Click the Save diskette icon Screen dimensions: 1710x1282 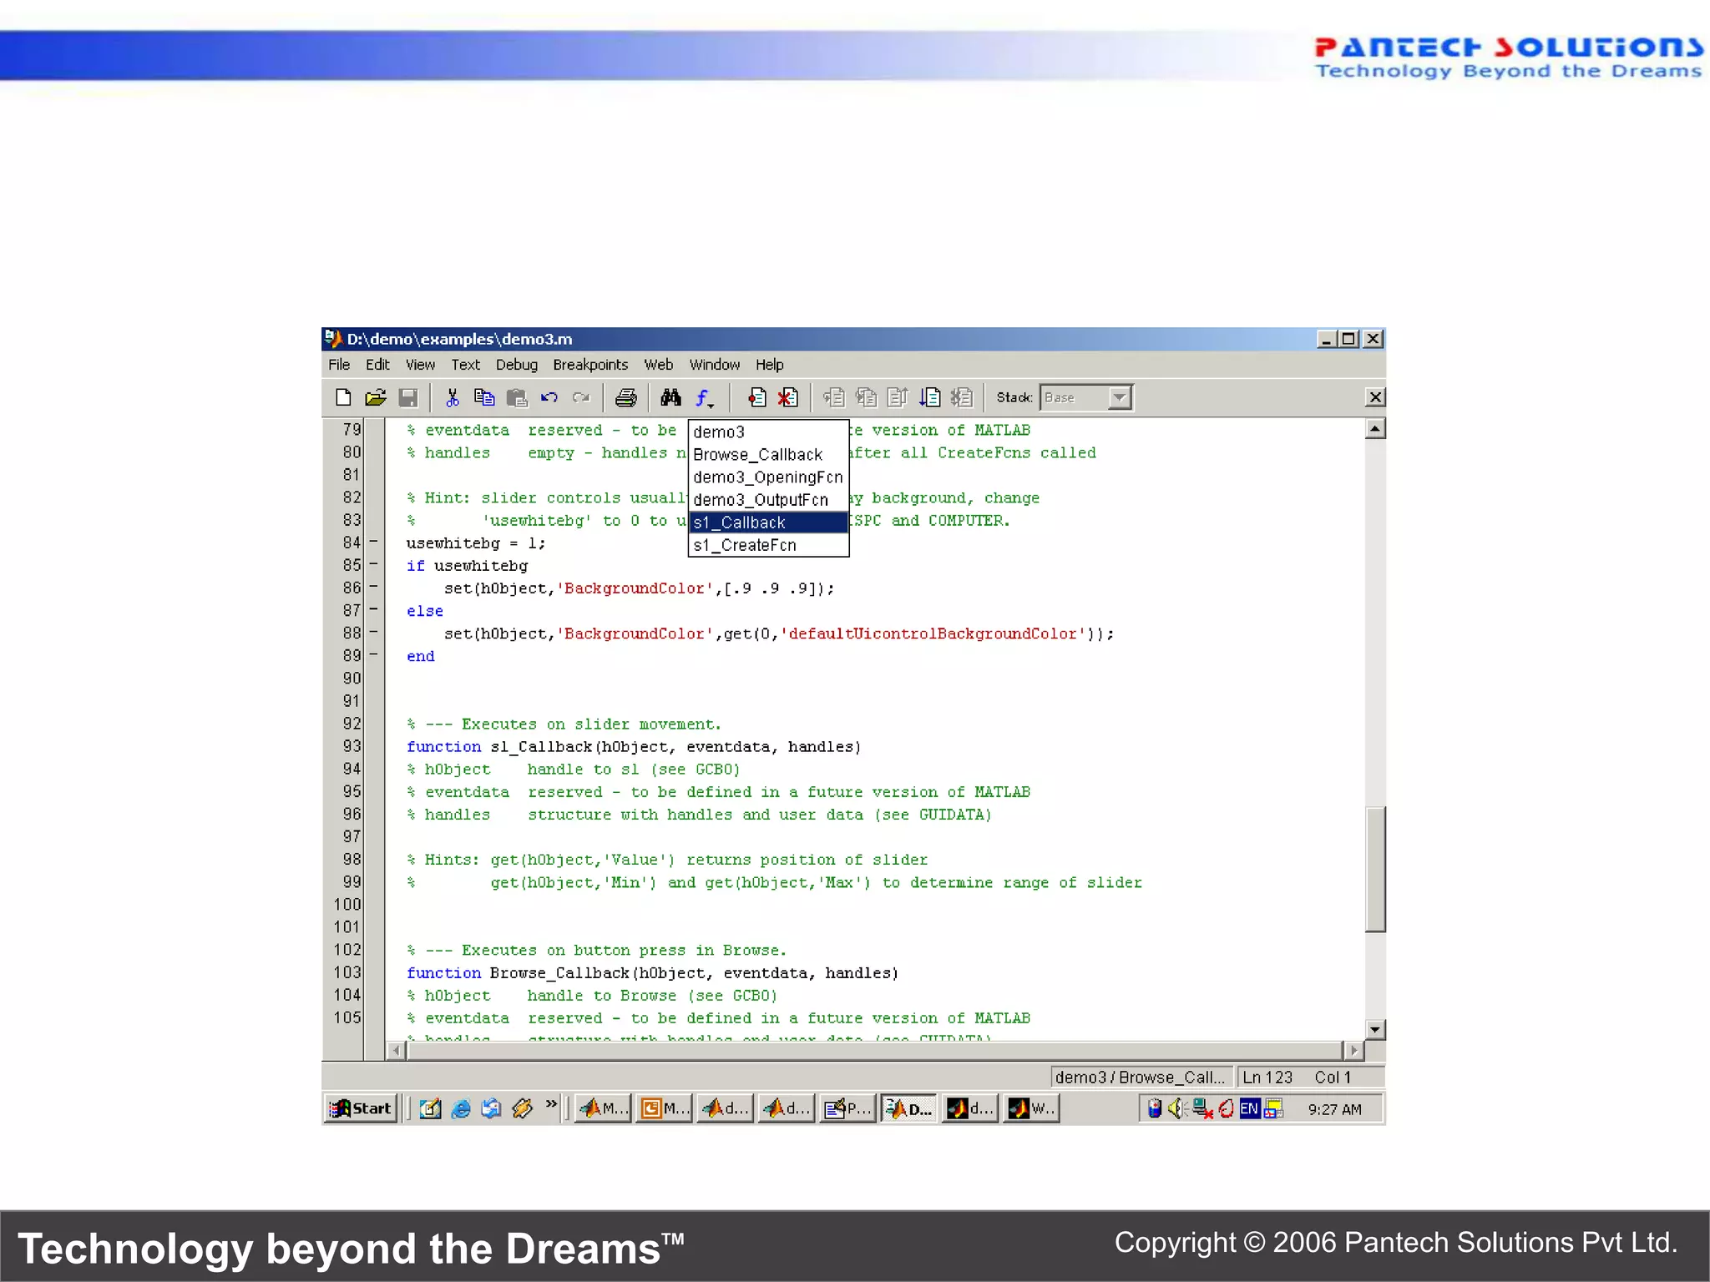408,398
